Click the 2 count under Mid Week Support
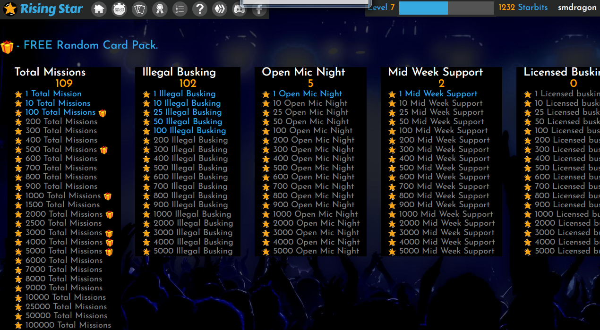 pos(441,84)
